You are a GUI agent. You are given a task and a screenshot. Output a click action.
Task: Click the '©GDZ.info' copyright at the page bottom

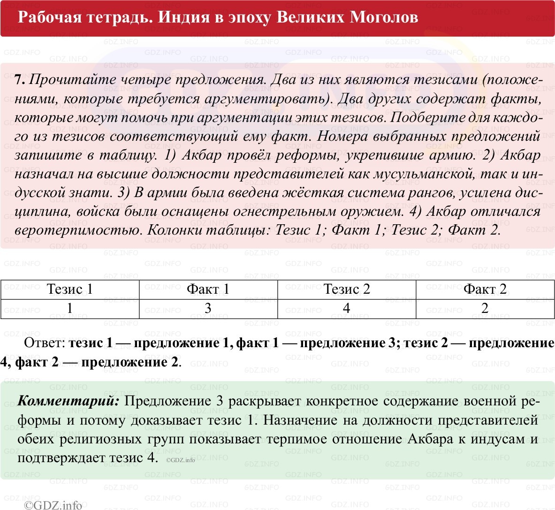click(x=53, y=505)
